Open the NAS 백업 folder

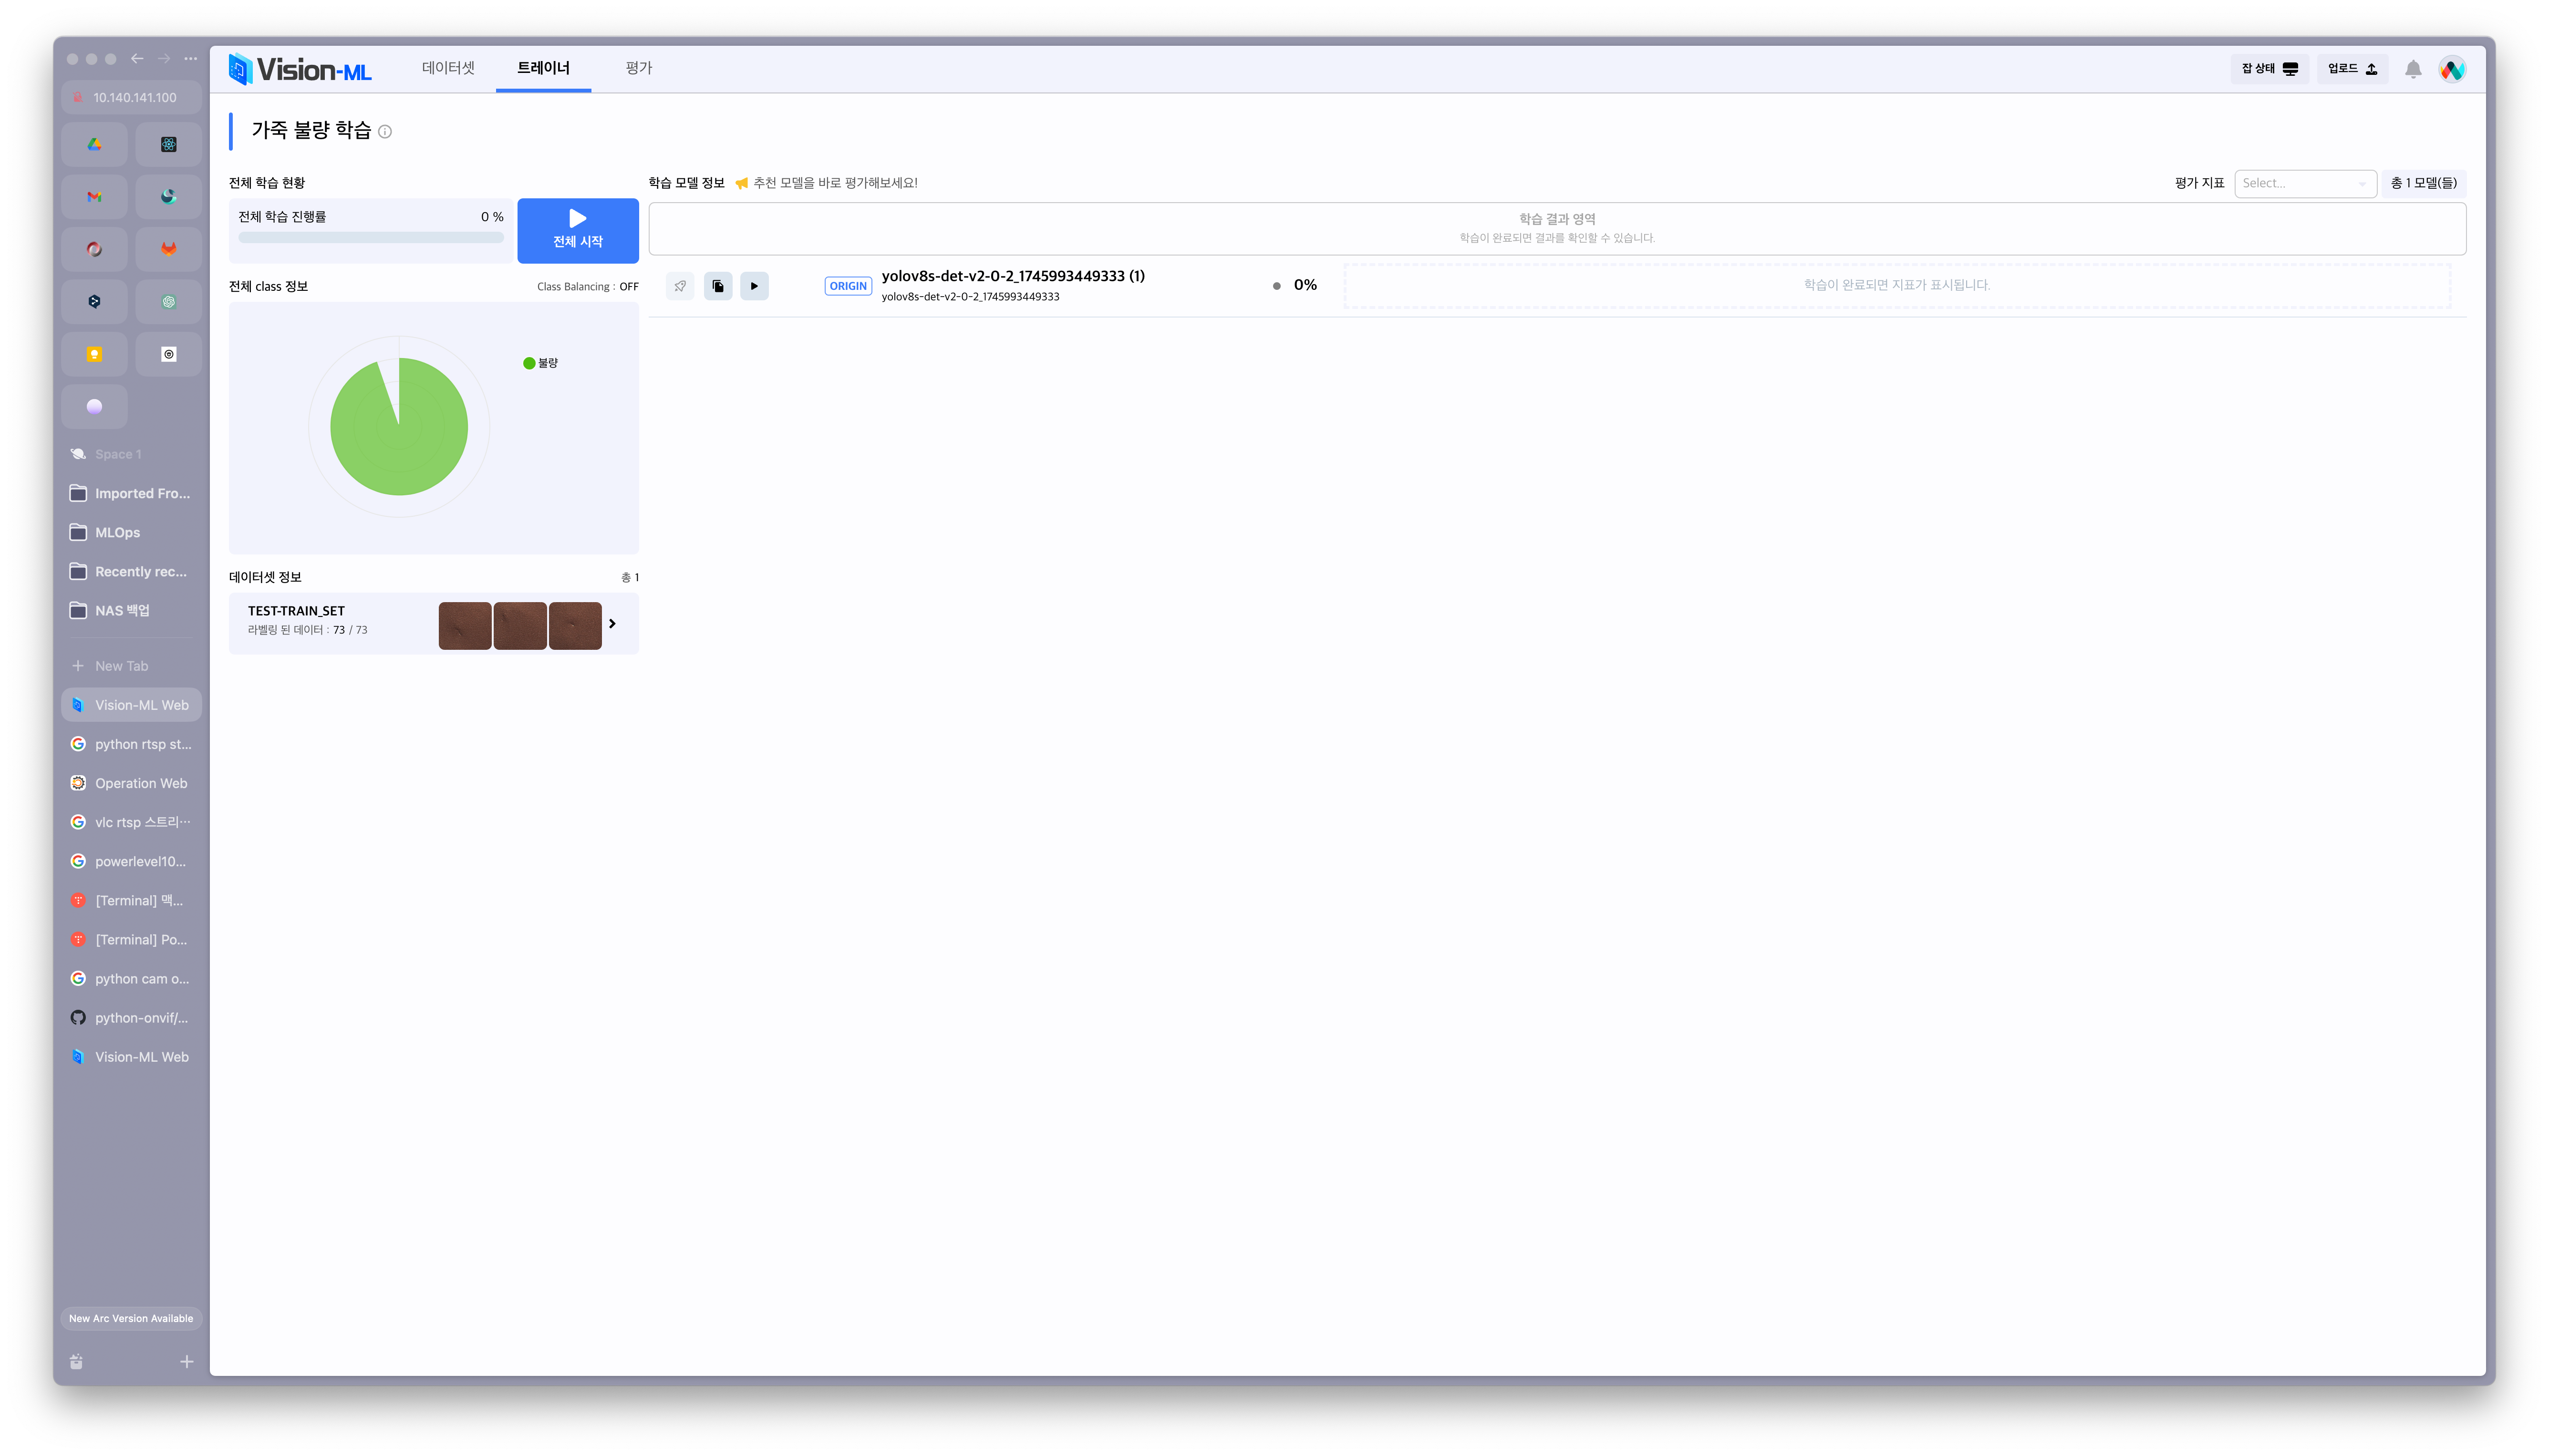[x=131, y=611]
